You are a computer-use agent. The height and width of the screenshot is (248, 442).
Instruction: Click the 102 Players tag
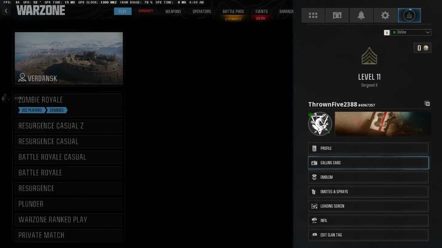tap(32, 110)
